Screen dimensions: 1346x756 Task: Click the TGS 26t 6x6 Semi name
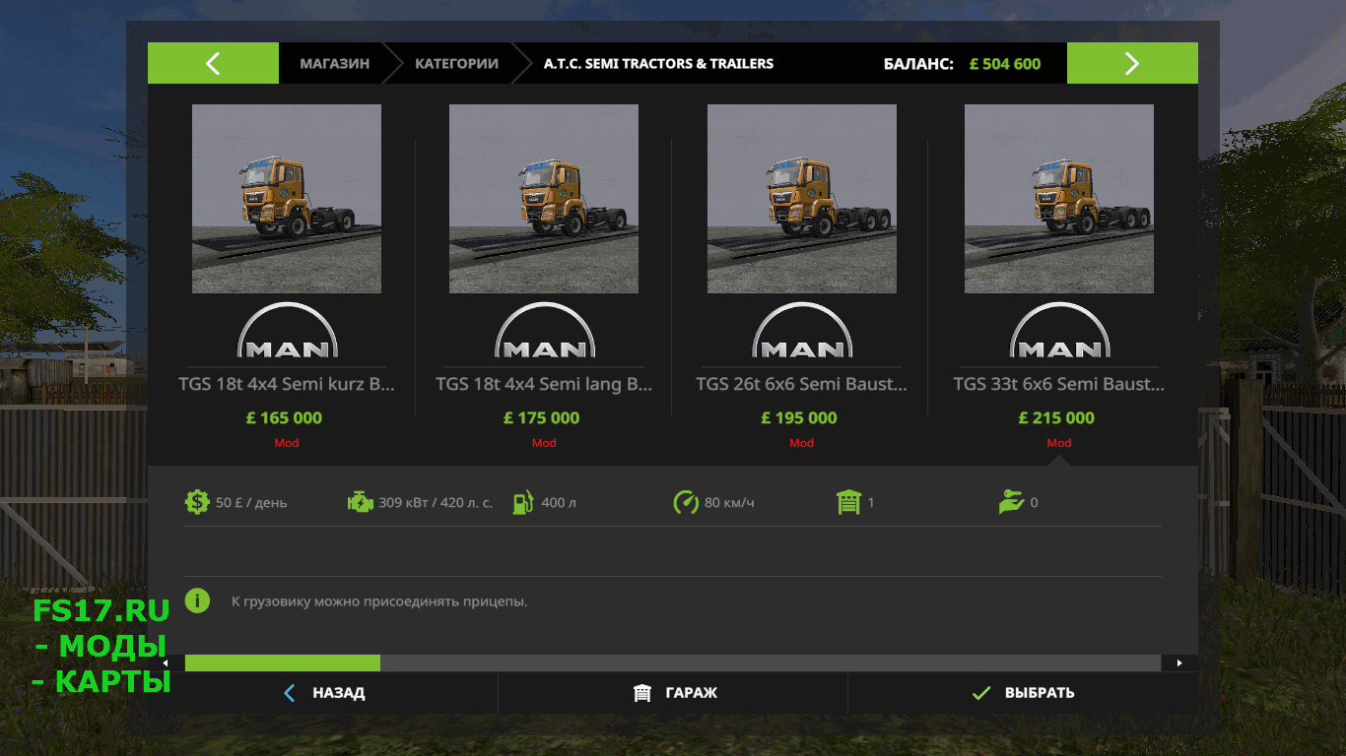pos(802,384)
